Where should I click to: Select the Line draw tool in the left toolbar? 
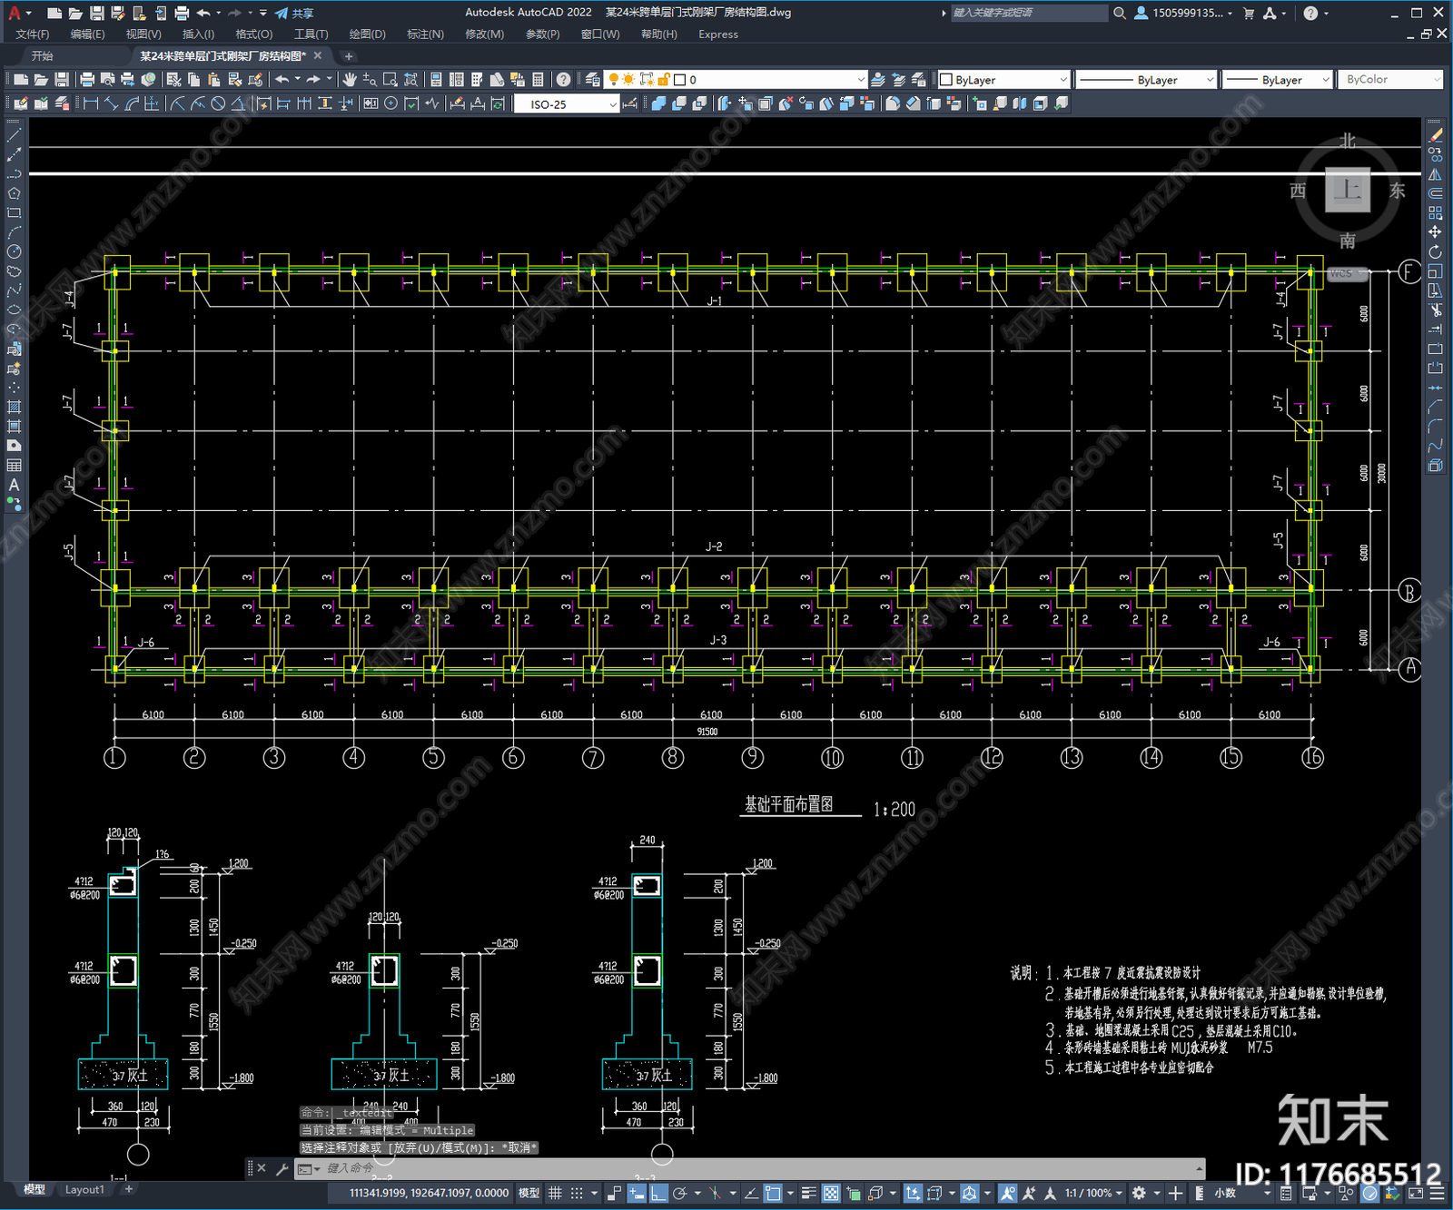tap(14, 134)
